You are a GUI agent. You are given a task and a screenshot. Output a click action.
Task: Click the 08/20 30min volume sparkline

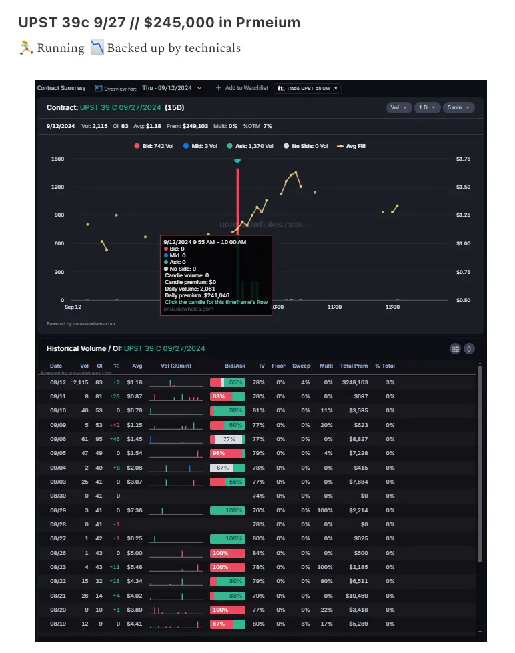pyautogui.click(x=176, y=610)
